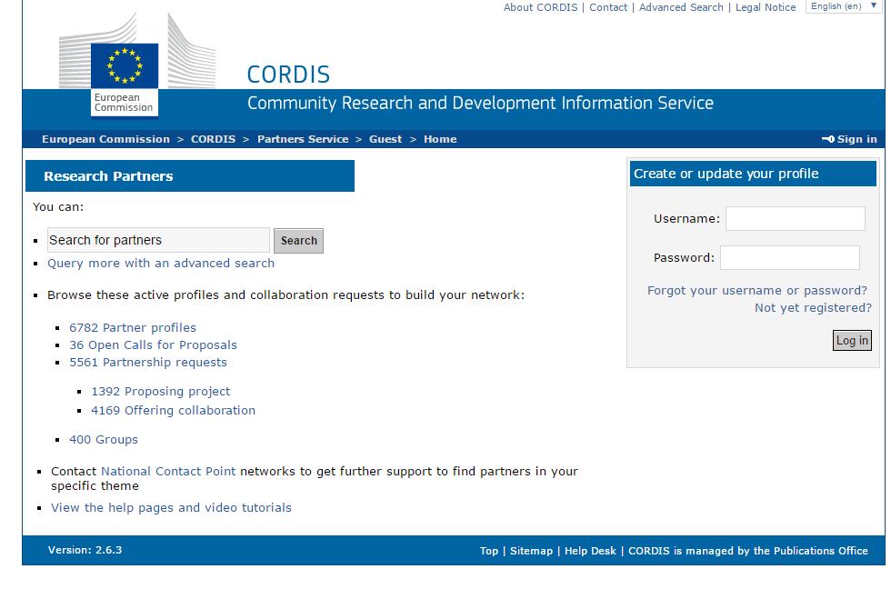Open the Contact link in header

coord(608,7)
